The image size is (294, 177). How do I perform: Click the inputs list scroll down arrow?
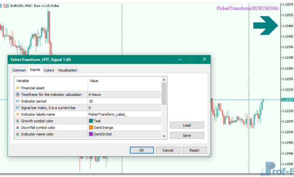tap(164, 136)
